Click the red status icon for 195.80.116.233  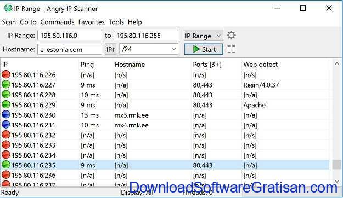(x=6, y=144)
